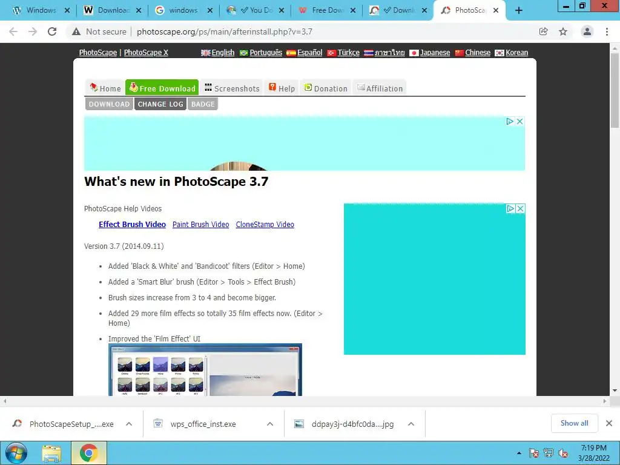Click the PhotoScape link in header
This screenshot has width=620, height=465.
click(x=98, y=53)
